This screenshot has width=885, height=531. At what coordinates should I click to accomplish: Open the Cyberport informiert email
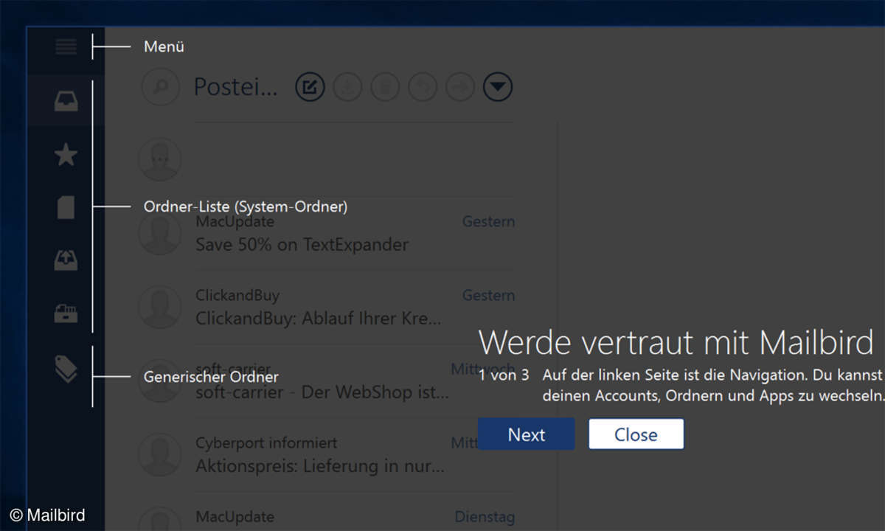tap(327, 455)
